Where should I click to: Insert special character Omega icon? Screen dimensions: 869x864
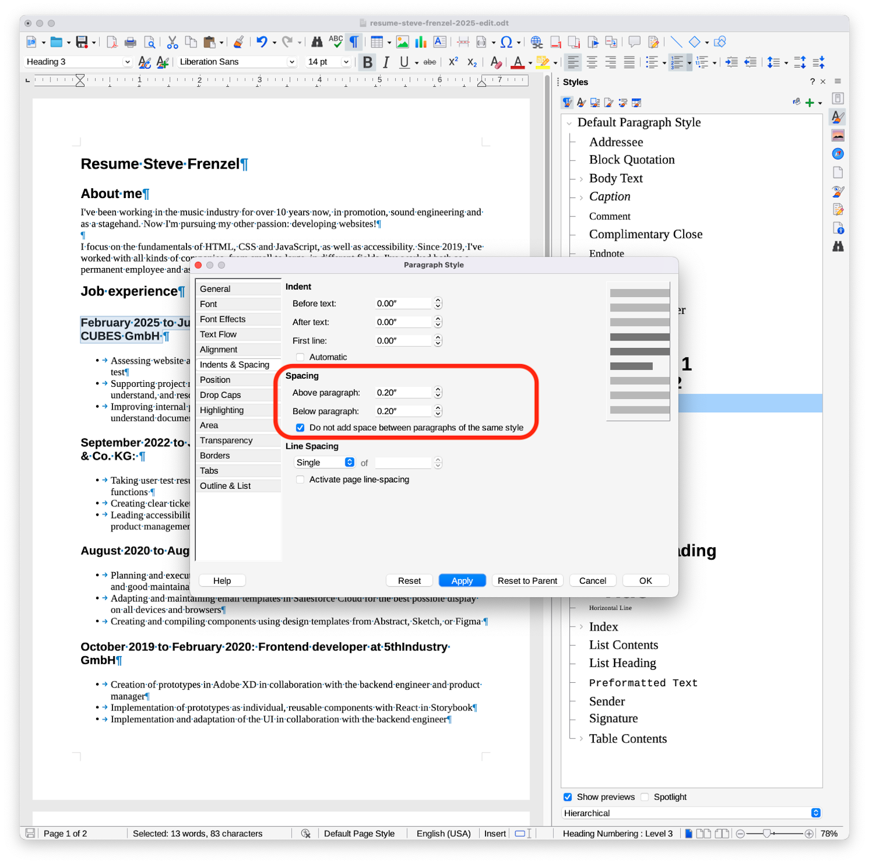[x=506, y=42]
